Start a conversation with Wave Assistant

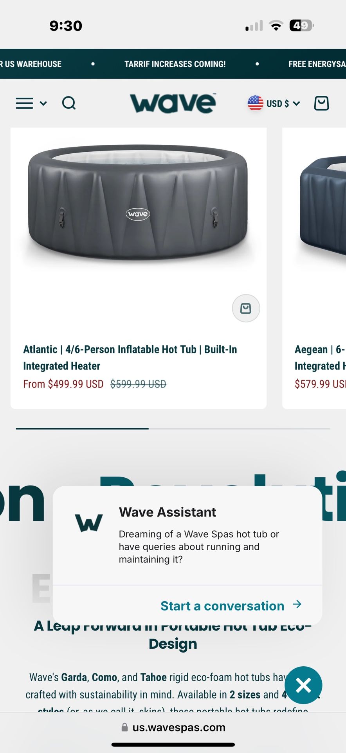tap(222, 606)
